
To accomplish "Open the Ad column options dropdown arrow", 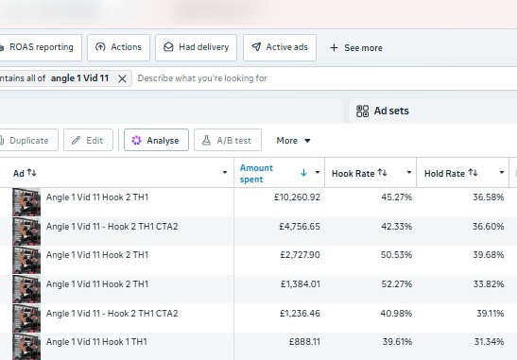I will pyautogui.click(x=225, y=172).
